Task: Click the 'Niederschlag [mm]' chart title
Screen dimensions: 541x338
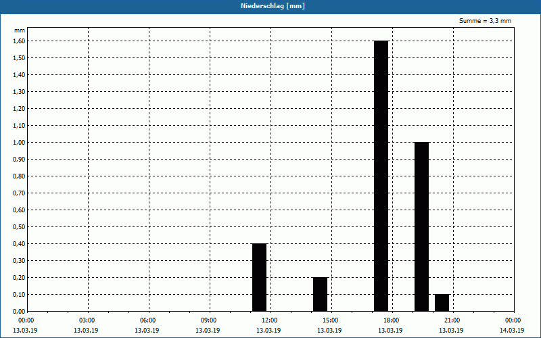Action: (273, 6)
